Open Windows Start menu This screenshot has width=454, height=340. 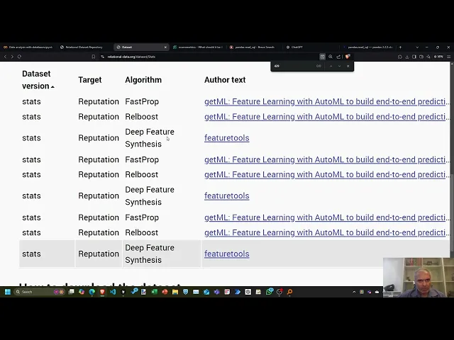8,292
